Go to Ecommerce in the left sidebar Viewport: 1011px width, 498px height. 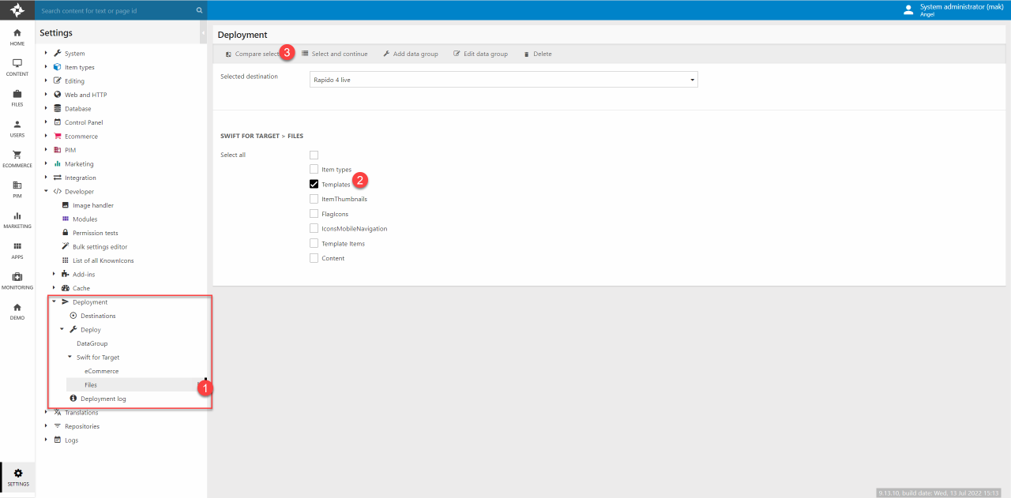click(17, 158)
